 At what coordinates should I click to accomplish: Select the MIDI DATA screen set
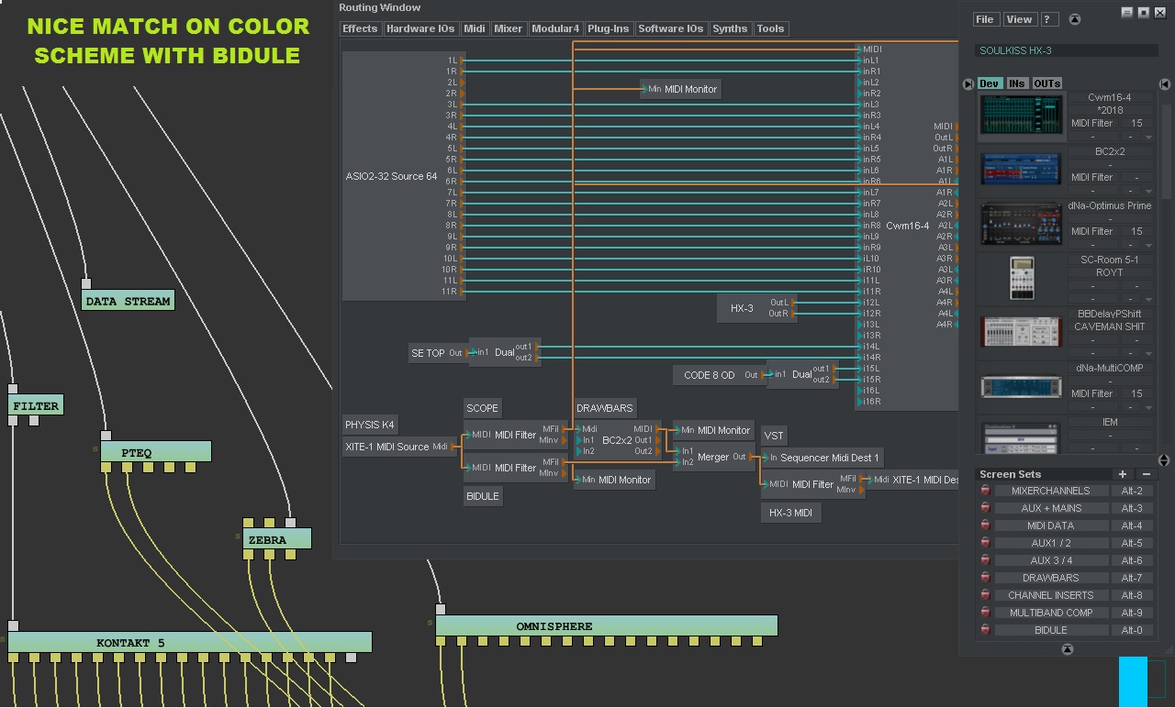tap(1050, 525)
